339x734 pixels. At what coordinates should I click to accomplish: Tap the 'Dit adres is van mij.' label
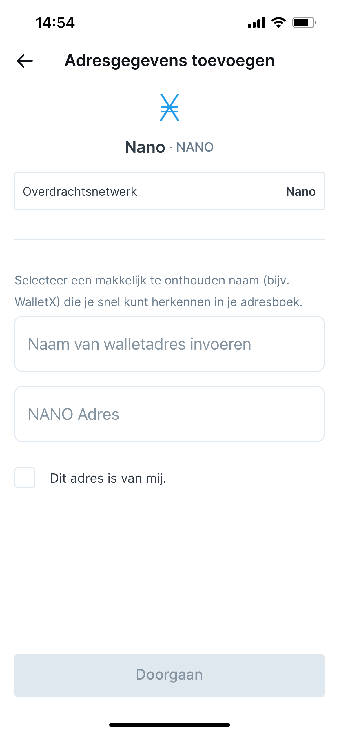[108, 478]
